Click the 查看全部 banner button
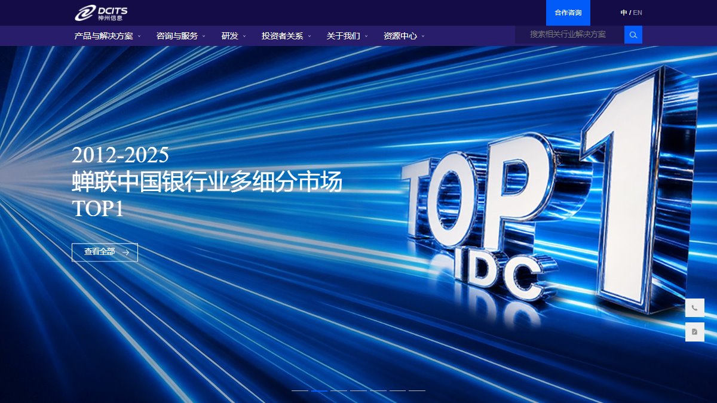 (x=105, y=252)
